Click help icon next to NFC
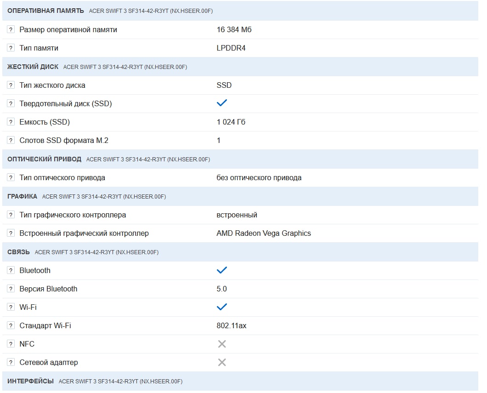487x393 pixels. (x=11, y=344)
